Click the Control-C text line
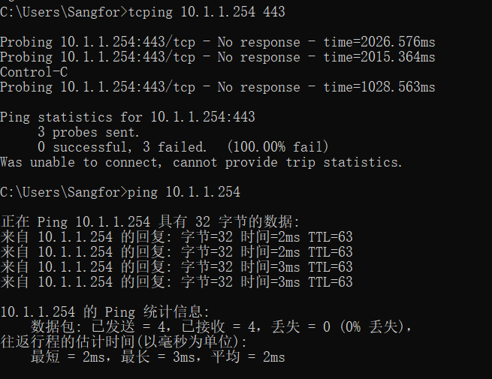Image resolution: width=492 pixels, height=379 pixels. 34,72
